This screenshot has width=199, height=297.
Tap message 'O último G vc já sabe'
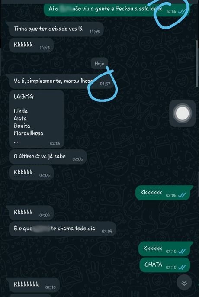pyautogui.click(x=48, y=157)
